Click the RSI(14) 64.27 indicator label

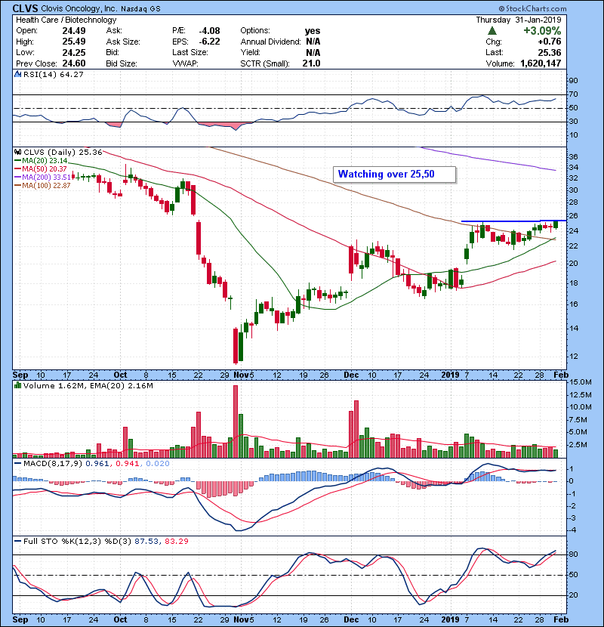pyautogui.click(x=53, y=74)
